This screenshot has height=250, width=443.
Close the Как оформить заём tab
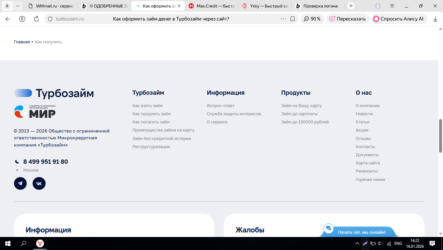[x=179, y=6]
